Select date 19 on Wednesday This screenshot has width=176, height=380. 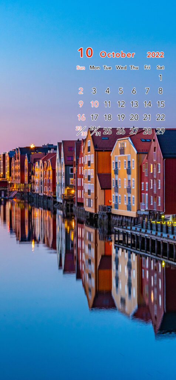pos(121,118)
